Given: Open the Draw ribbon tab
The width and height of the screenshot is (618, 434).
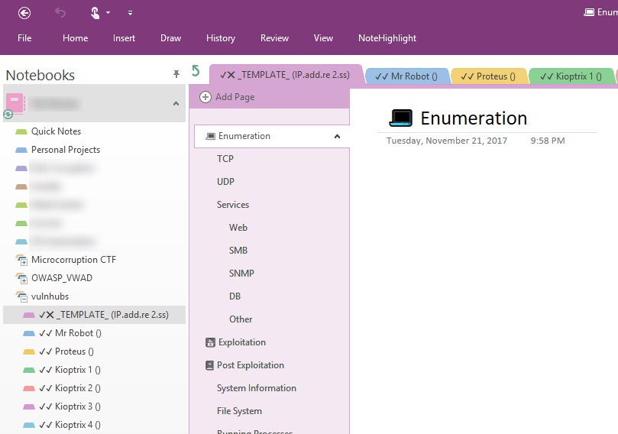Looking at the screenshot, I should tap(170, 38).
